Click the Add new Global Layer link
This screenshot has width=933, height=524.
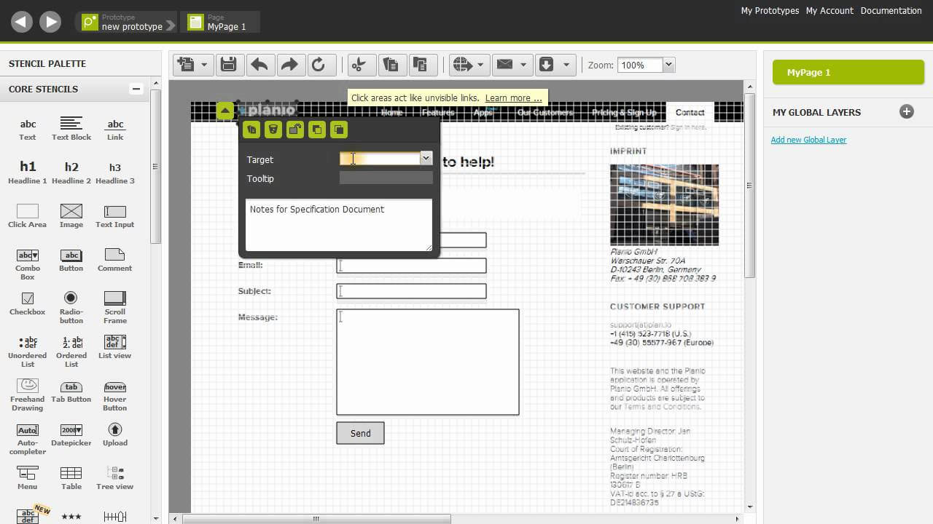[x=808, y=140]
